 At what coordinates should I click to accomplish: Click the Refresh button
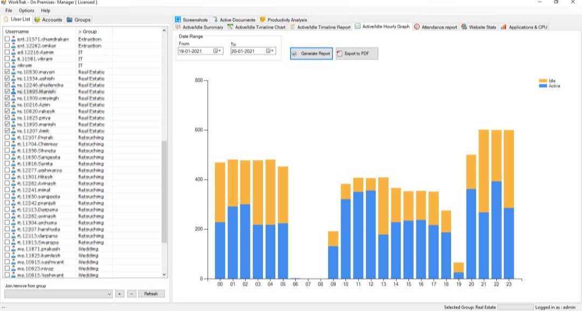point(151,294)
